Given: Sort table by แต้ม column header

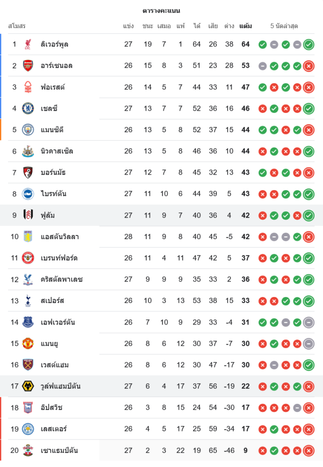Looking at the screenshot, I should [245, 26].
